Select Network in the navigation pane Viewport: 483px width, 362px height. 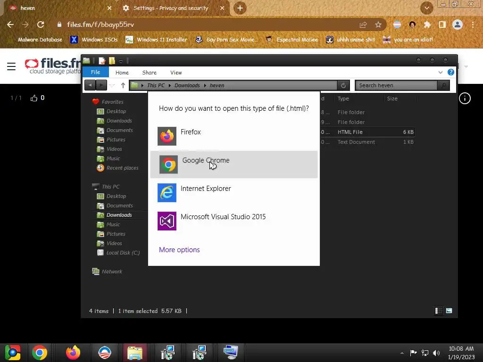[111, 271]
